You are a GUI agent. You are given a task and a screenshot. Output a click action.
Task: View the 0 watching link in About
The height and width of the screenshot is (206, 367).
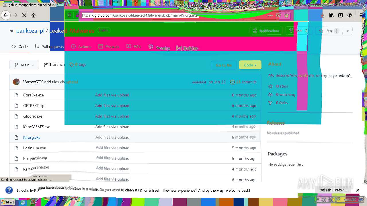[282, 94]
